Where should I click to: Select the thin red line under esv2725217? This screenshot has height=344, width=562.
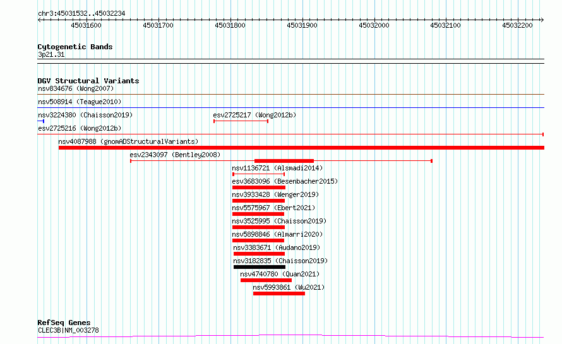coord(241,121)
